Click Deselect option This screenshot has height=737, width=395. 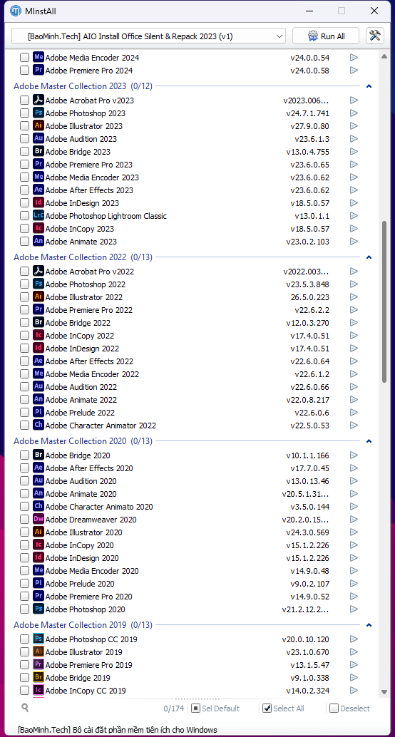coord(349,708)
